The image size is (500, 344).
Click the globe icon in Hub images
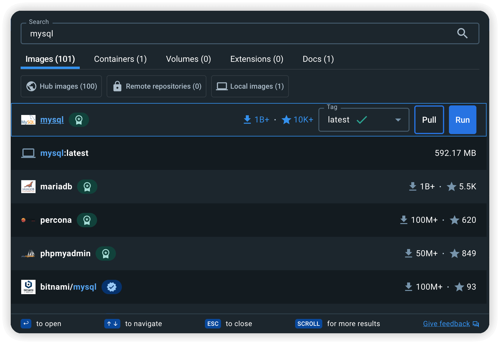[31, 86]
